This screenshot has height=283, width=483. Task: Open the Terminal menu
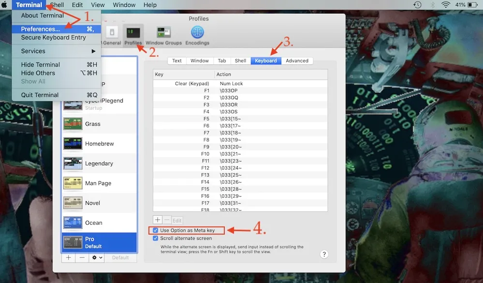(29, 5)
